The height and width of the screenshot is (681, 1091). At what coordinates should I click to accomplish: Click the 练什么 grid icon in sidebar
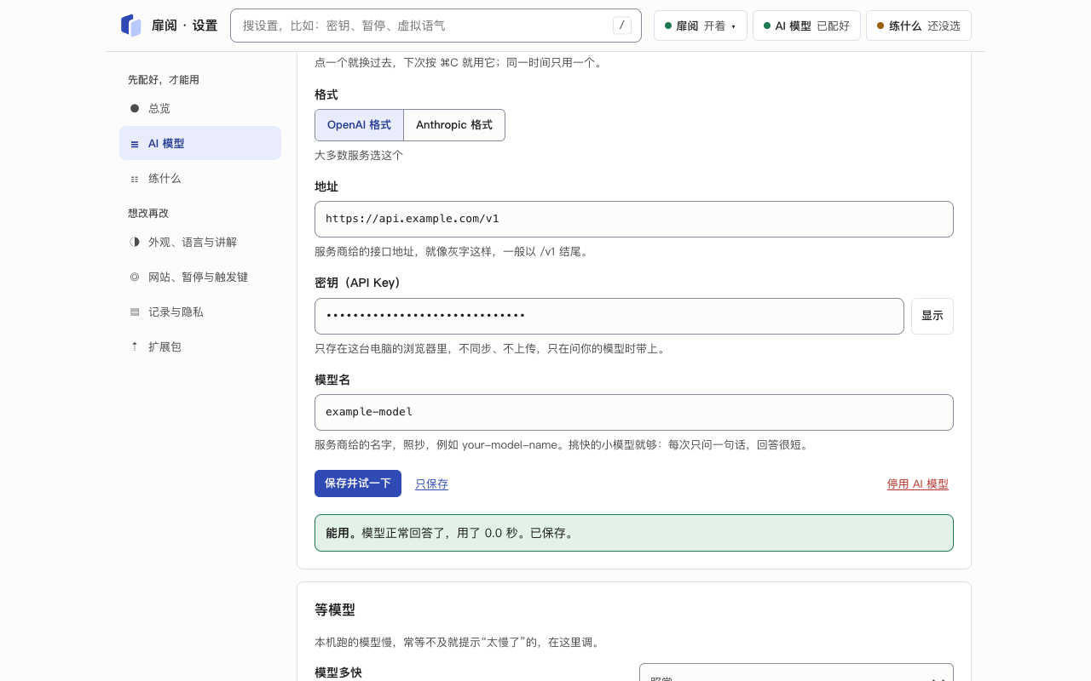click(135, 179)
